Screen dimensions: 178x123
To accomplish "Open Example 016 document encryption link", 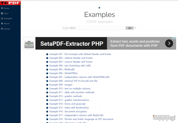I will pyautogui.click(x=68, y=112).
